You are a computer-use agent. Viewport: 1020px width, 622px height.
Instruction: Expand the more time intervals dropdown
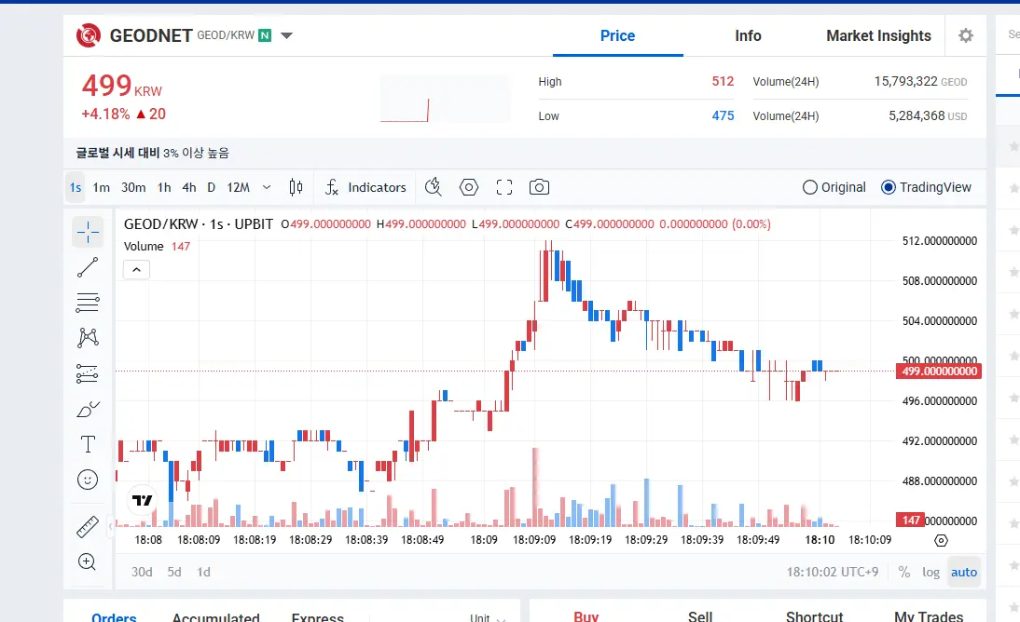click(267, 187)
